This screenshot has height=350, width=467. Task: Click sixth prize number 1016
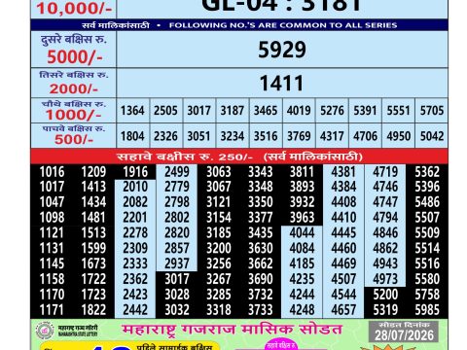click(x=52, y=172)
